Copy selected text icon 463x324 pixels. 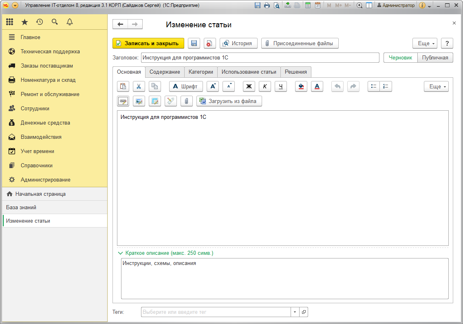(x=155, y=86)
